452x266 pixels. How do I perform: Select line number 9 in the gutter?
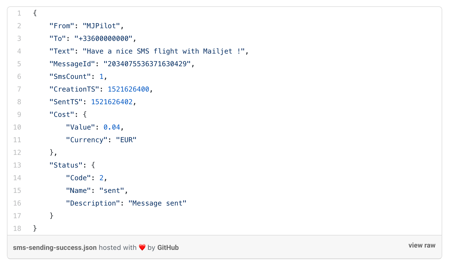19,115
